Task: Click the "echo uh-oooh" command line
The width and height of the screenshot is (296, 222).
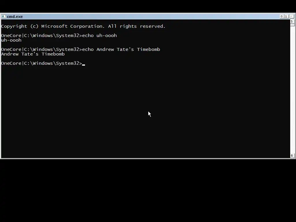Action: pyautogui.click(x=59, y=36)
